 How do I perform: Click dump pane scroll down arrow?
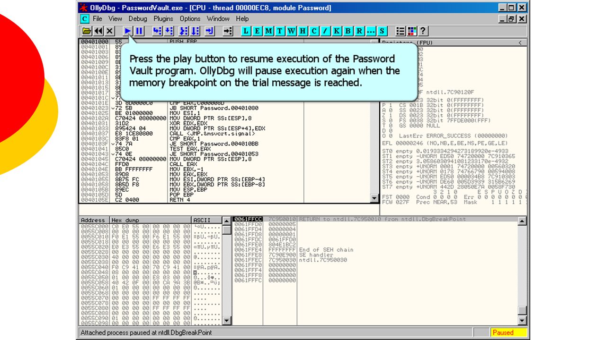pyautogui.click(x=227, y=321)
